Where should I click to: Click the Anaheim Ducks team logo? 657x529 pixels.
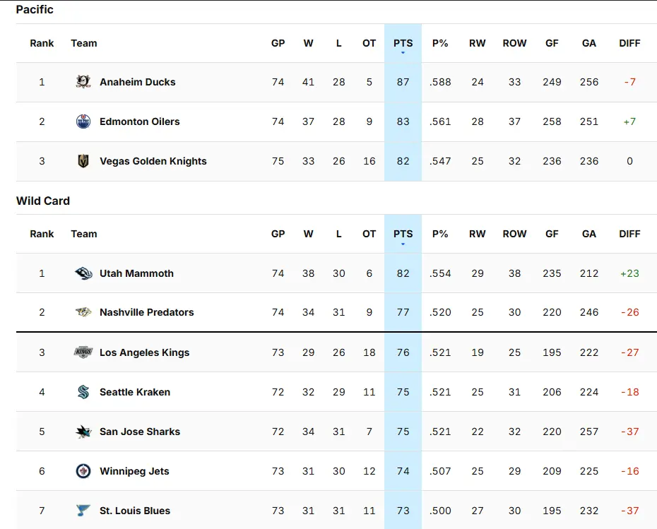pyautogui.click(x=83, y=82)
